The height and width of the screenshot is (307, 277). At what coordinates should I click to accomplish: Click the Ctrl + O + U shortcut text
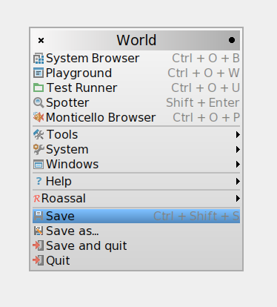pyautogui.click(x=206, y=88)
